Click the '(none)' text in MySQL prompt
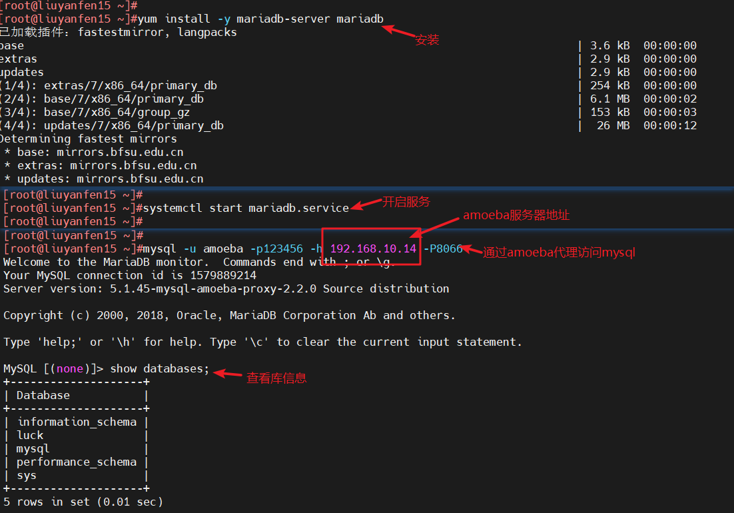The height and width of the screenshot is (513, 734). click(x=70, y=369)
